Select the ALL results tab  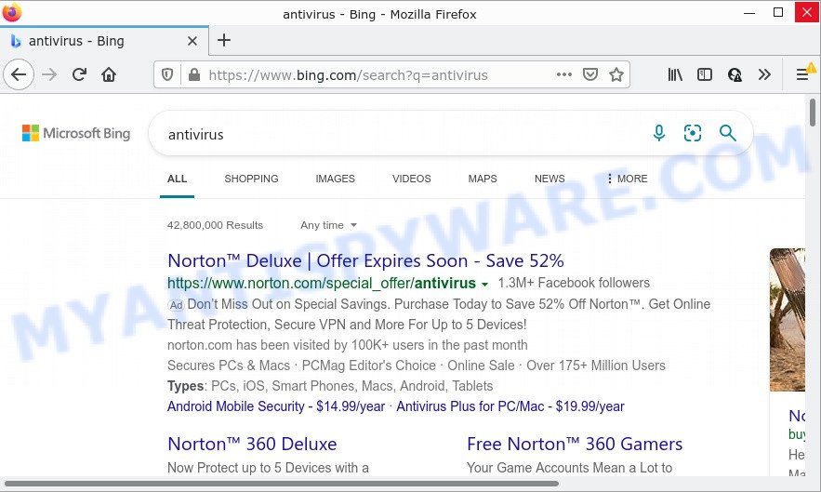(177, 179)
